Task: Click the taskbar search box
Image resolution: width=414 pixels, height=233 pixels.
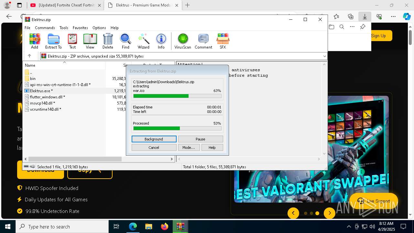Action: pyautogui.click(x=62, y=227)
